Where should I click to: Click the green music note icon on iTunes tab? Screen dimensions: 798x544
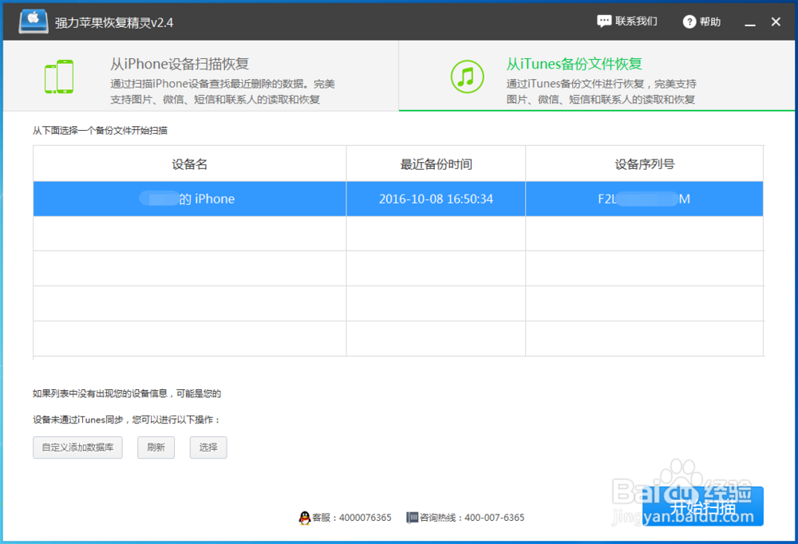467,76
